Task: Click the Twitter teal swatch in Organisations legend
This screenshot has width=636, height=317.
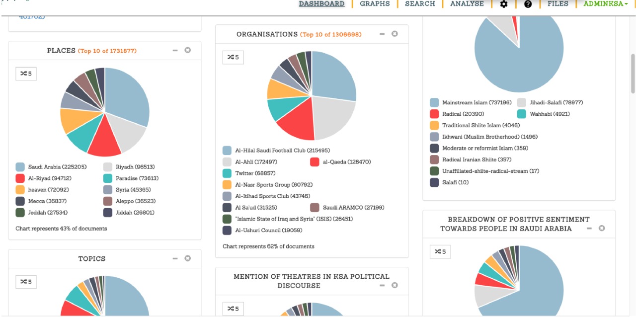Action: coord(227,173)
